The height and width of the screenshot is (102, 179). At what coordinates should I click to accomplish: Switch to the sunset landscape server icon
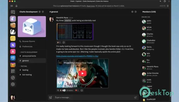coord(13,65)
